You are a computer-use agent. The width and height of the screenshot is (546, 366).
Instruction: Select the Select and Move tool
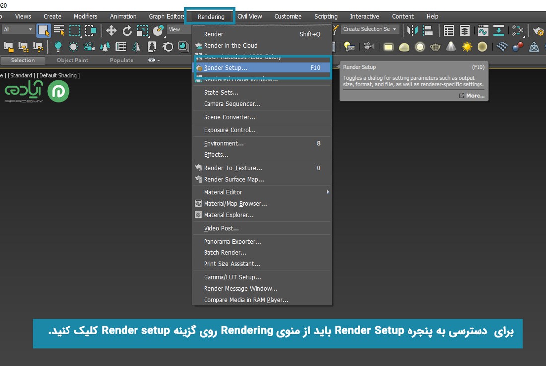(111, 31)
